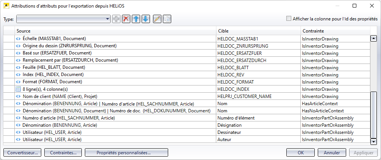Move row down with blue arrow
This screenshot has height=160, width=381.
tap(145, 19)
